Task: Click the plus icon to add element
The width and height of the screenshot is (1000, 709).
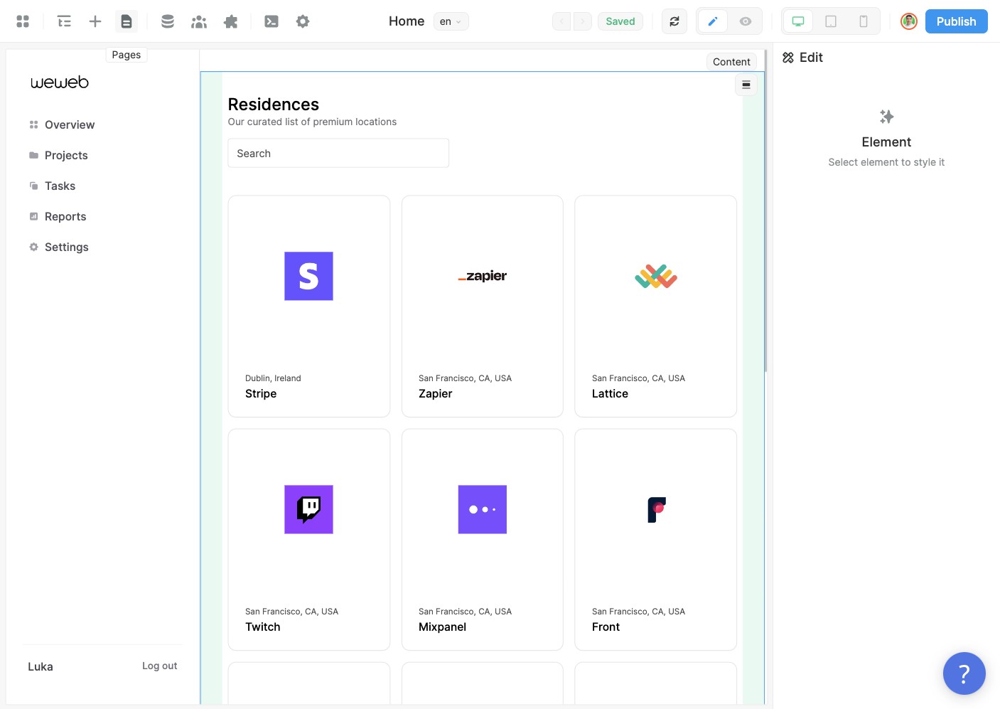Action: (x=95, y=21)
